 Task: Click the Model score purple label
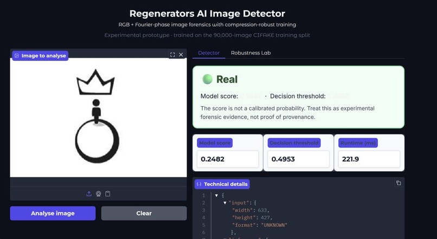tap(215, 143)
